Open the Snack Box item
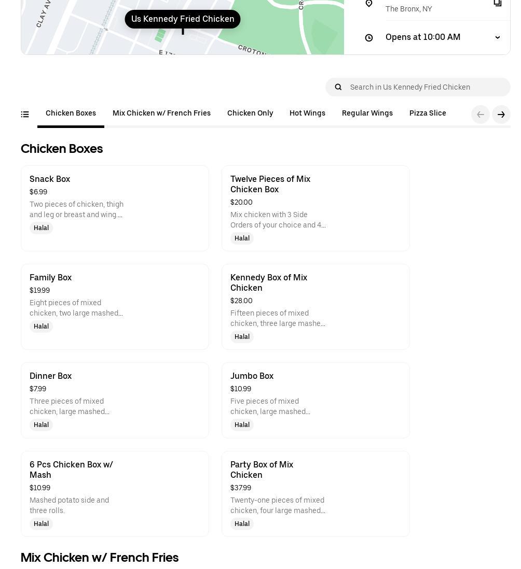 click(x=115, y=208)
